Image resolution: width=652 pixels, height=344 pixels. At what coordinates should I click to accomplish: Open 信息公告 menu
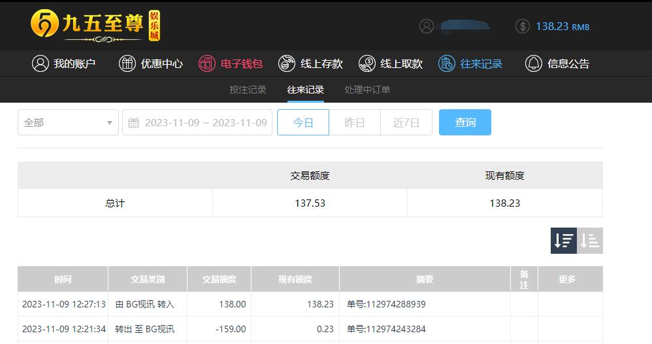coord(557,63)
